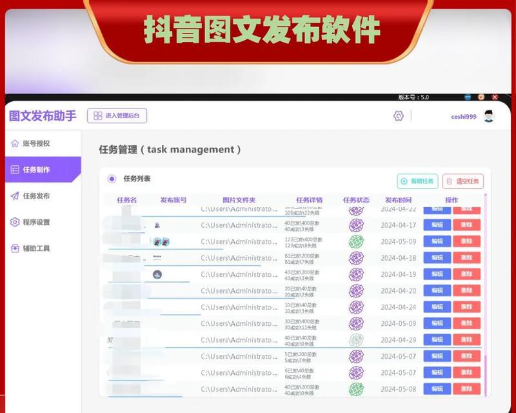This screenshot has height=413, width=516.
Task: Click the 任务状态 column header
Action: pyautogui.click(x=356, y=200)
